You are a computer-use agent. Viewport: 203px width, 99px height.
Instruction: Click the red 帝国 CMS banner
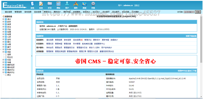coord(115,61)
